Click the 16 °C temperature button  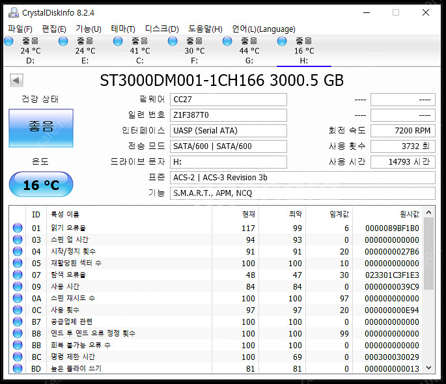41,184
